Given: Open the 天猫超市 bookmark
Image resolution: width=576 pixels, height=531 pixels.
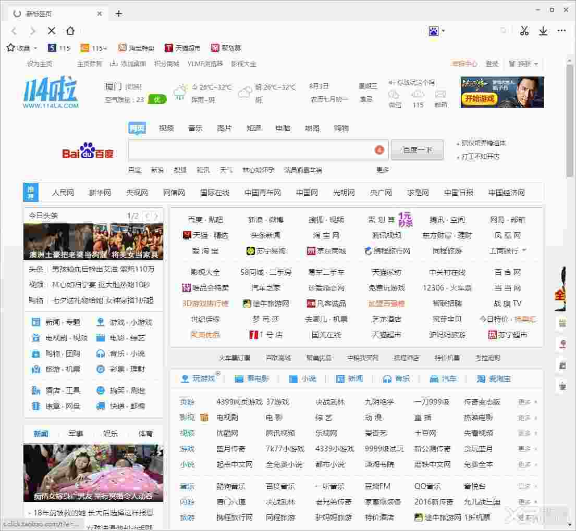Looking at the screenshot, I should point(182,48).
